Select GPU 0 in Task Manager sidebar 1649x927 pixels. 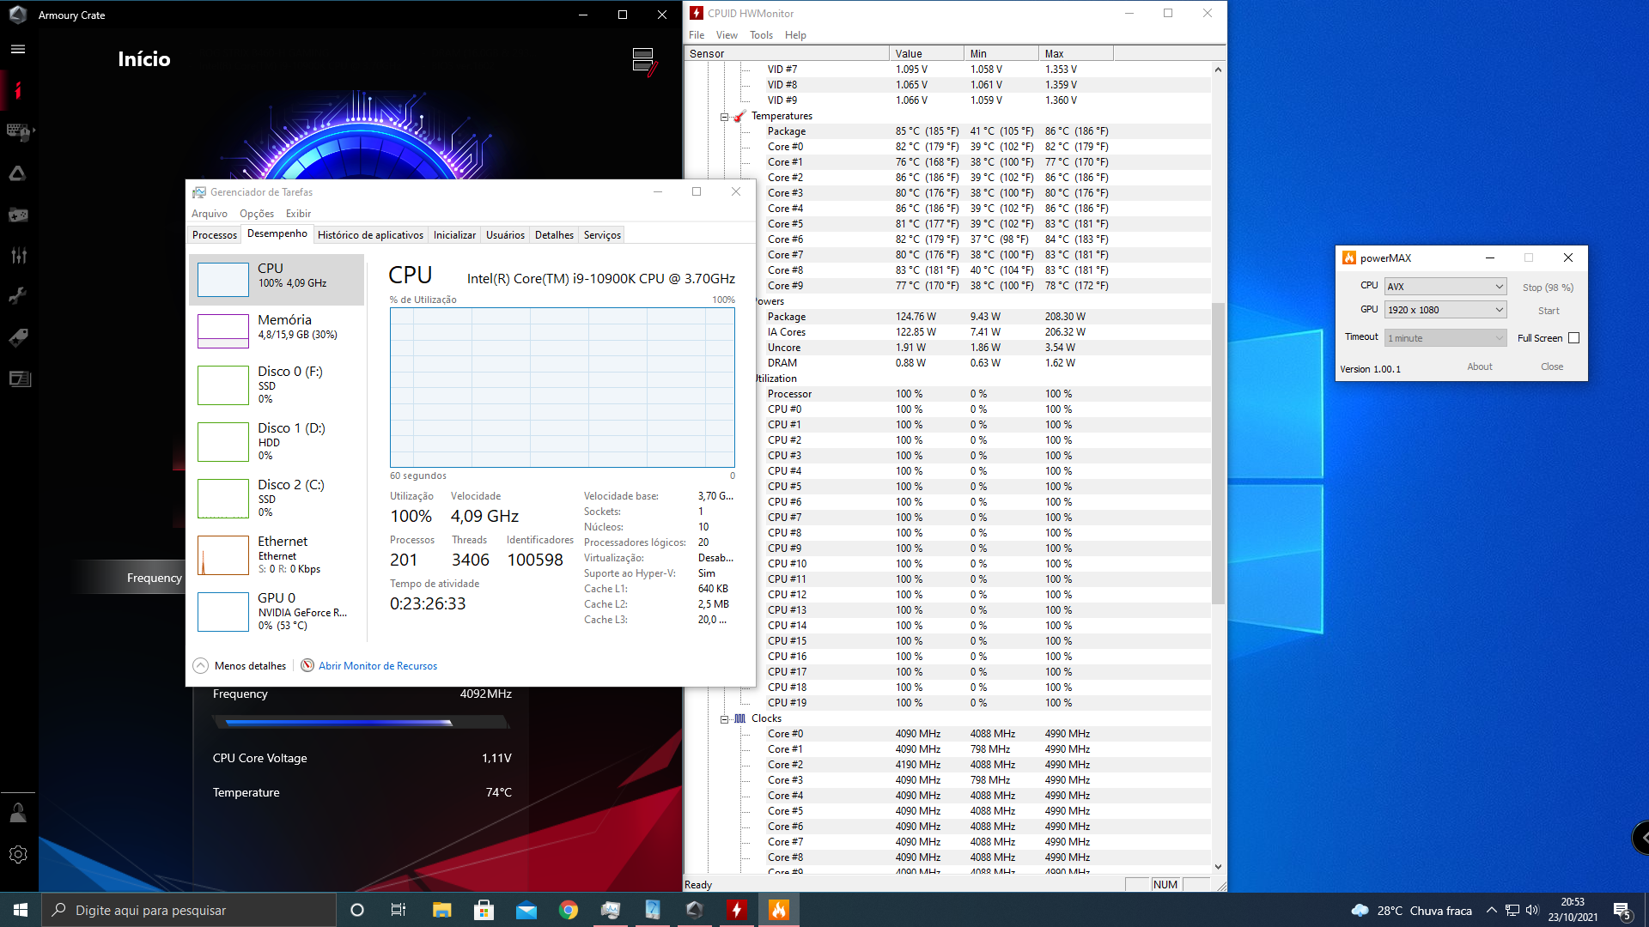click(x=277, y=611)
